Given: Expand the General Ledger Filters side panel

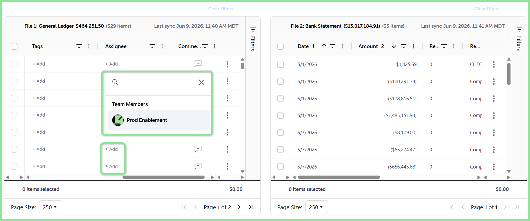Looking at the screenshot, I should [x=253, y=39].
